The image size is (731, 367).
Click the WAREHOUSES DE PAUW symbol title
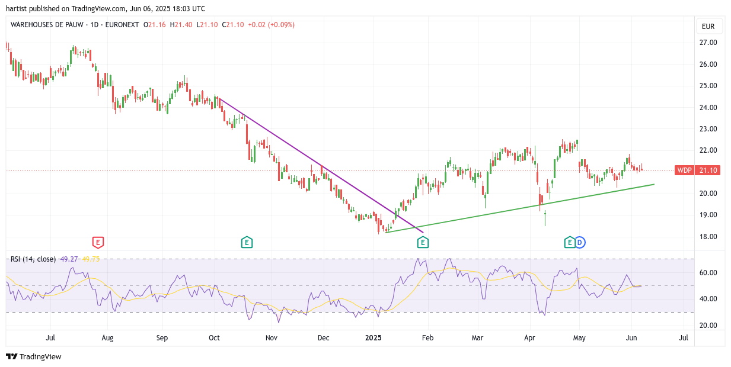click(x=46, y=25)
